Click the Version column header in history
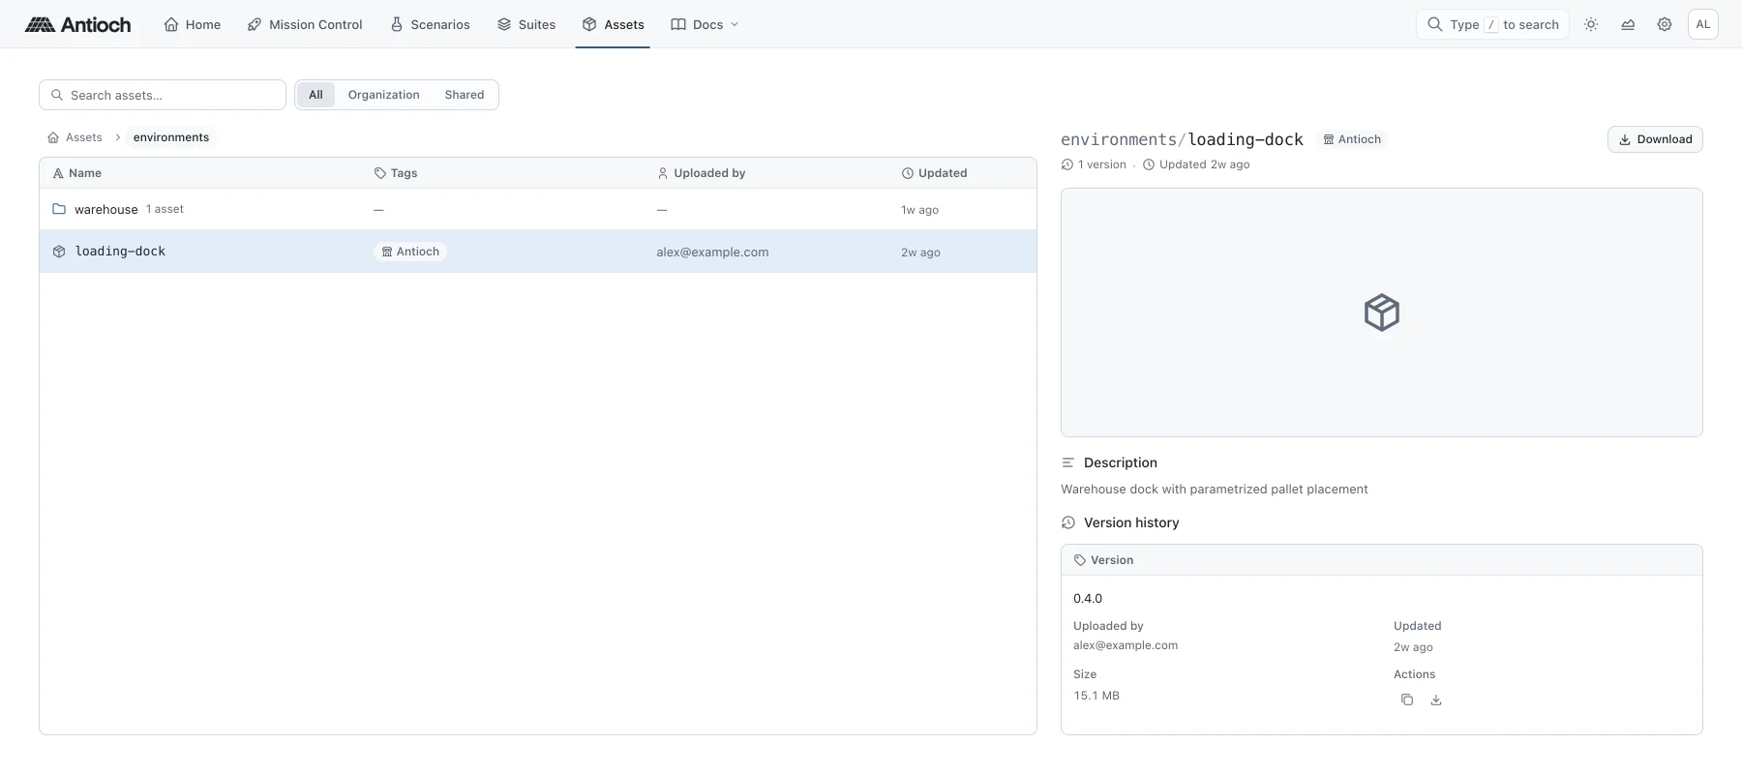1742x774 pixels. [x=1103, y=560]
